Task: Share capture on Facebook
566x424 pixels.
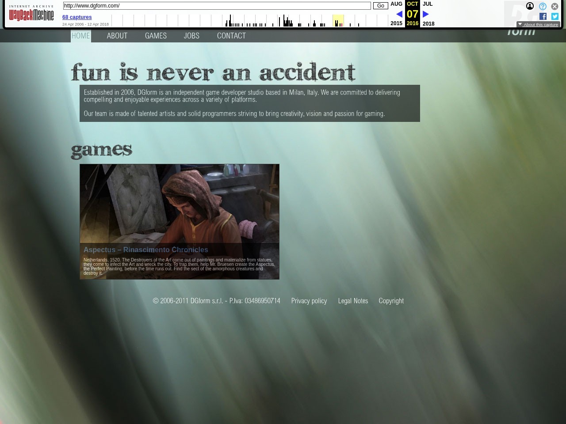Action: click(x=543, y=16)
